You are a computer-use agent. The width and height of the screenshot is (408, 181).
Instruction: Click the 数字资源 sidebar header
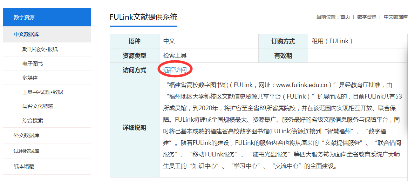click(24, 18)
